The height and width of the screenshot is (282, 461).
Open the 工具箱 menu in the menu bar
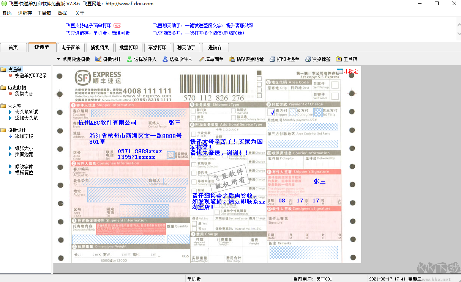click(x=44, y=13)
